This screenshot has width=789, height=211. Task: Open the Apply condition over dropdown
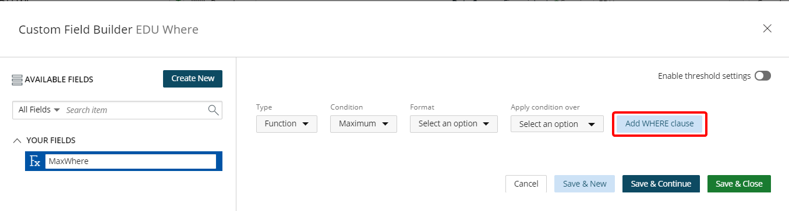click(557, 123)
